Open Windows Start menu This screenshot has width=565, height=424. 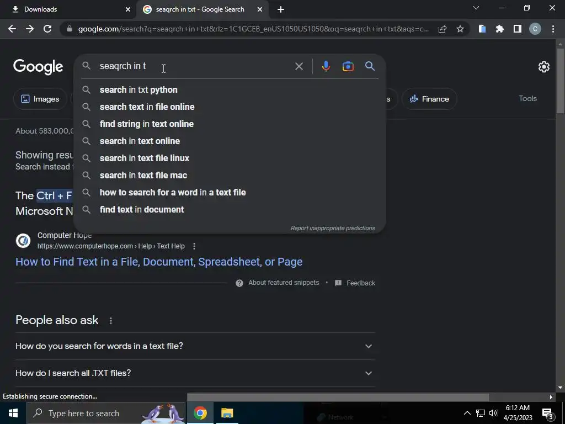[x=13, y=413]
